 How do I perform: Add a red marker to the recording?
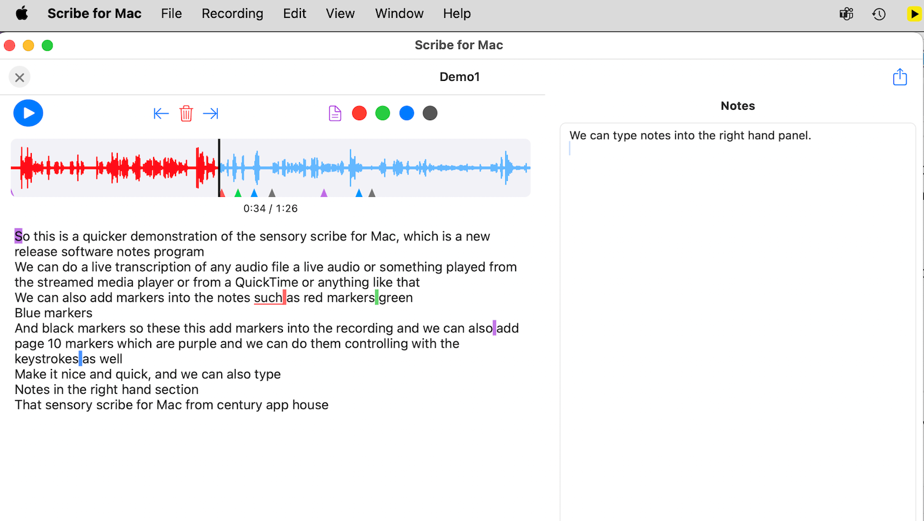pyautogui.click(x=359, y=113)
